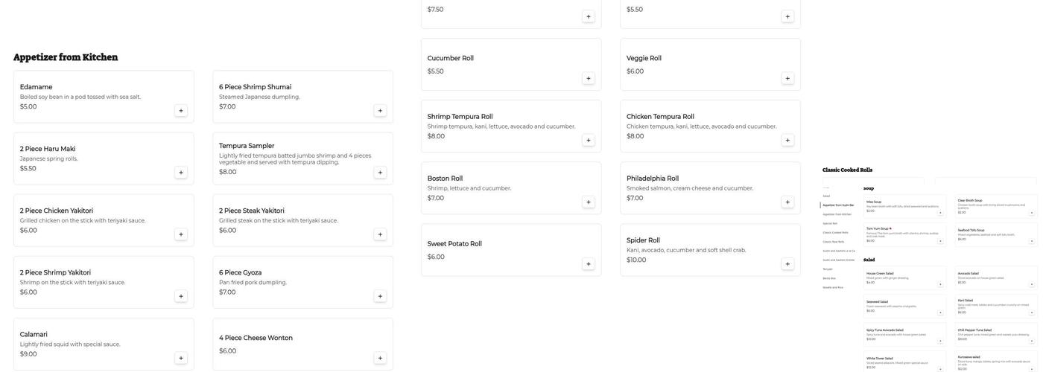Open the Chicken Tempura Roll item title
The width and height of the screenshot is (1043, 372).
(660, 117)
